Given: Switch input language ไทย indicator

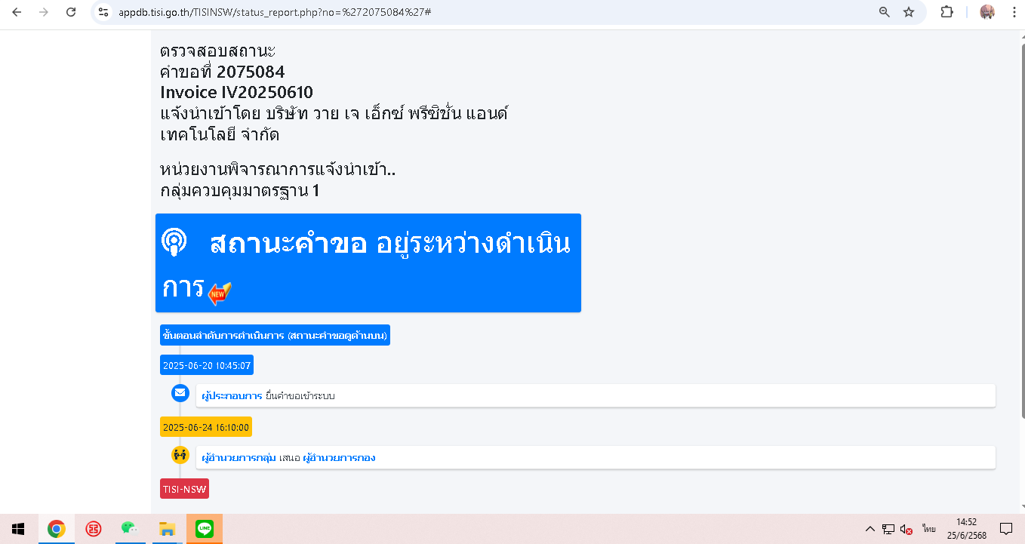Looking at the screenshot, I should coord(928,529).
